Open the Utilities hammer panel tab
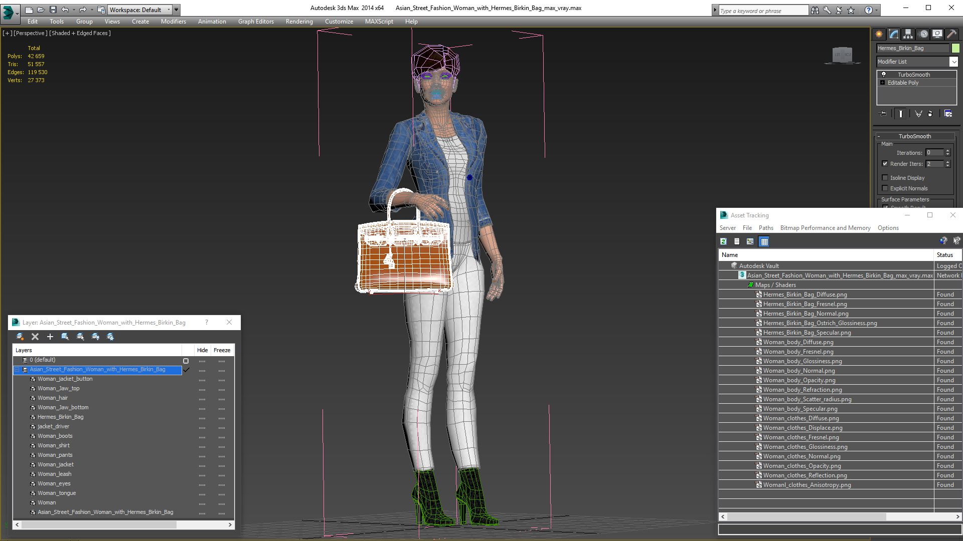 tap(951, 34)
